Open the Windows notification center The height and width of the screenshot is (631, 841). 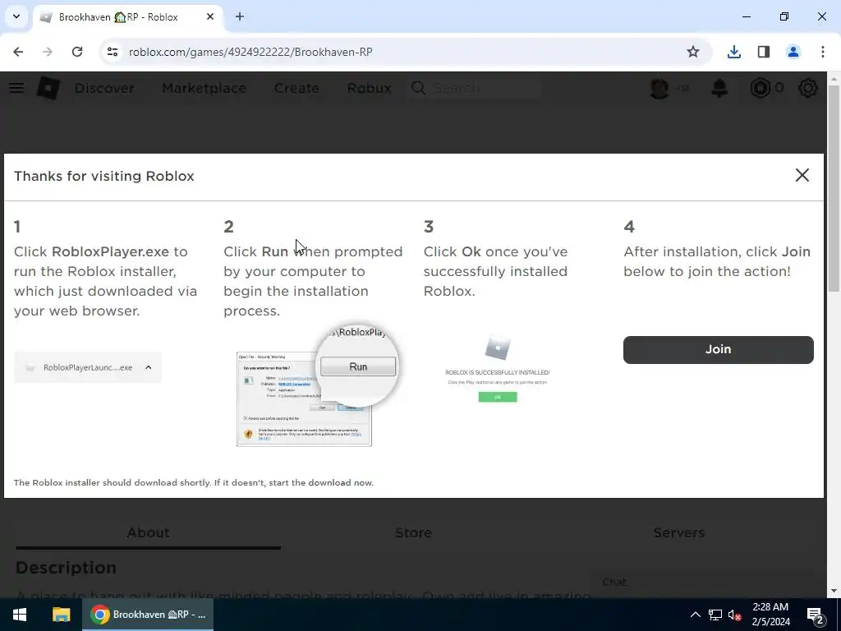pyautogui.click(x=816, y=615)
